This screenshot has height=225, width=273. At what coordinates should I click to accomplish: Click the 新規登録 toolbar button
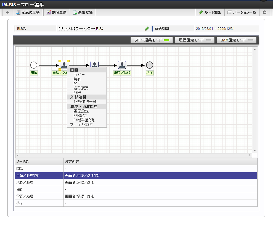pos(83,12)
